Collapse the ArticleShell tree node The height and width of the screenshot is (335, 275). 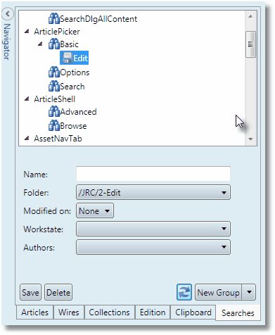tap(27, 99)
